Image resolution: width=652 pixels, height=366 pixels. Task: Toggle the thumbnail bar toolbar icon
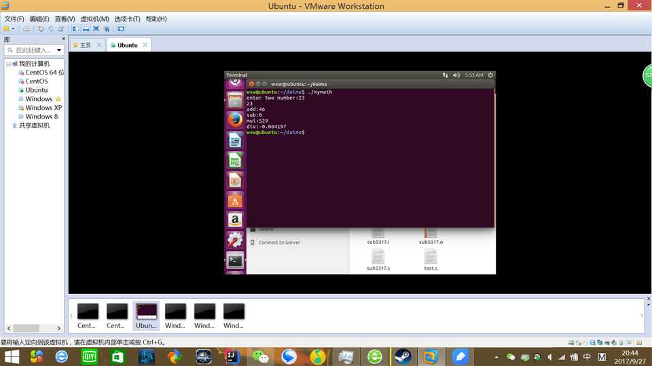click(86, 29)
